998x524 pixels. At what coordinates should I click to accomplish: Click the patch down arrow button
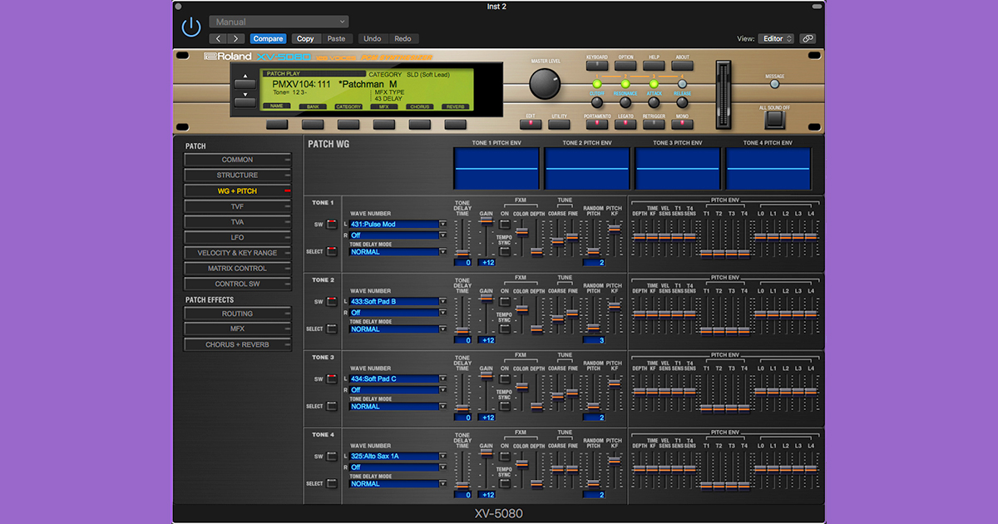245,101
